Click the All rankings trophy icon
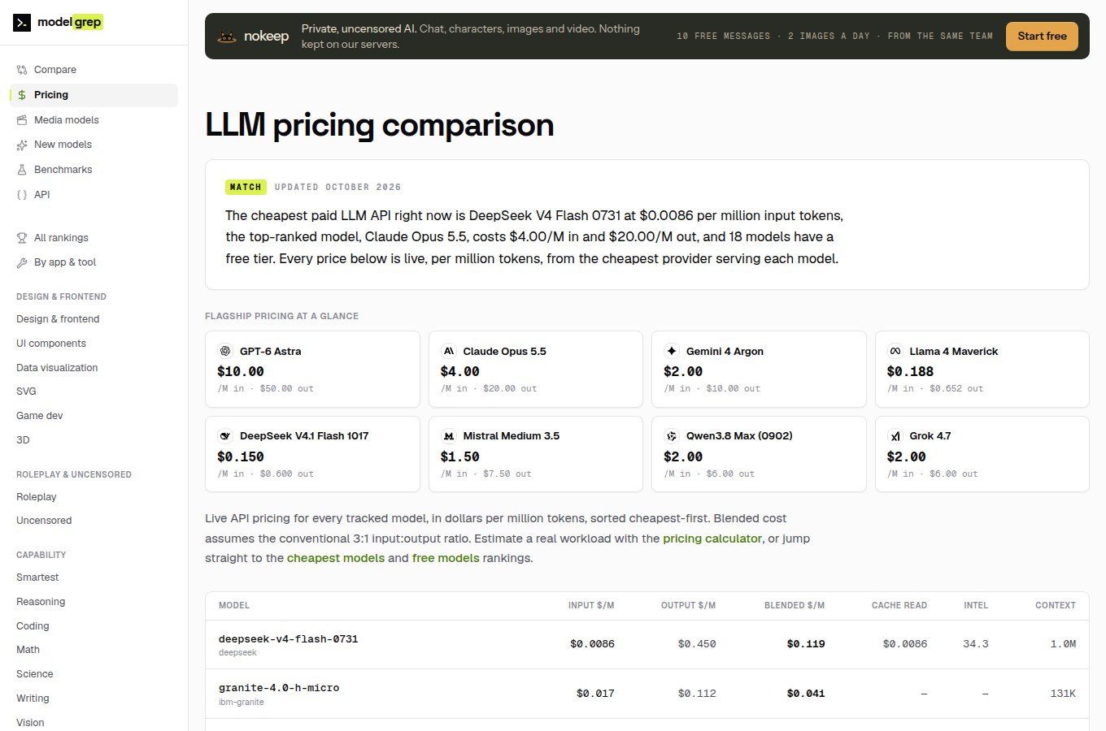This screenshot has height=731, width=1106. [x=22, y=238]
